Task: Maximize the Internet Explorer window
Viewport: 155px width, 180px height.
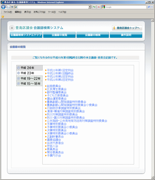Action: (x=150, y=2)
